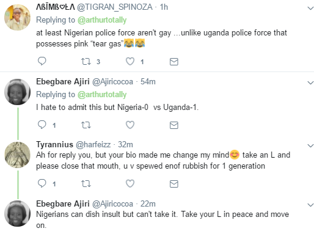This screenshot has width=314, height=231.
Task: Open the Ebegbare Ajiri name on 54m tweet
Action: (63, 81)
